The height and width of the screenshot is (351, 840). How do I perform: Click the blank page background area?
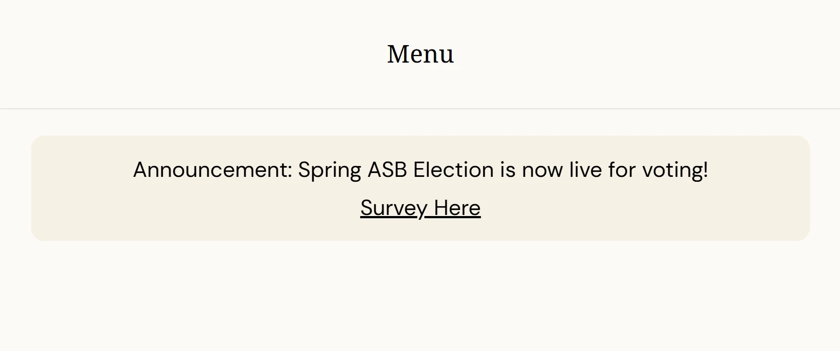point(419,299)
